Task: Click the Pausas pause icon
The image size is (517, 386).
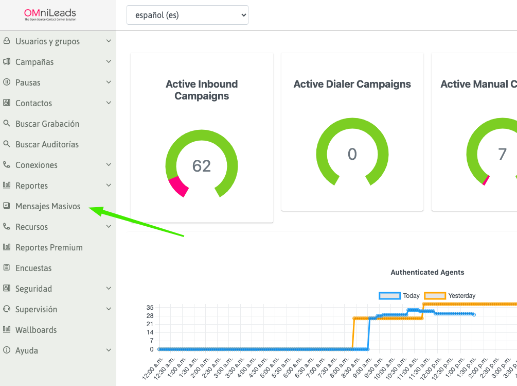Action: click(x=6, y=82)
